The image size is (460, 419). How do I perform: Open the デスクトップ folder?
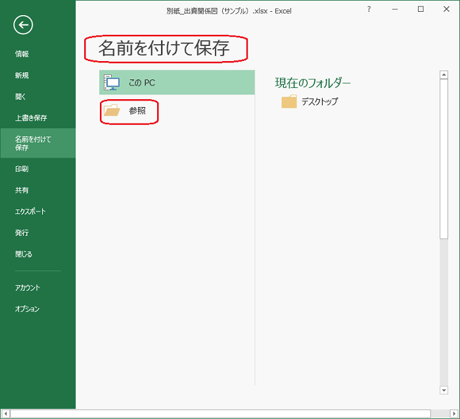pyautogui.click(x=310, y=101)
